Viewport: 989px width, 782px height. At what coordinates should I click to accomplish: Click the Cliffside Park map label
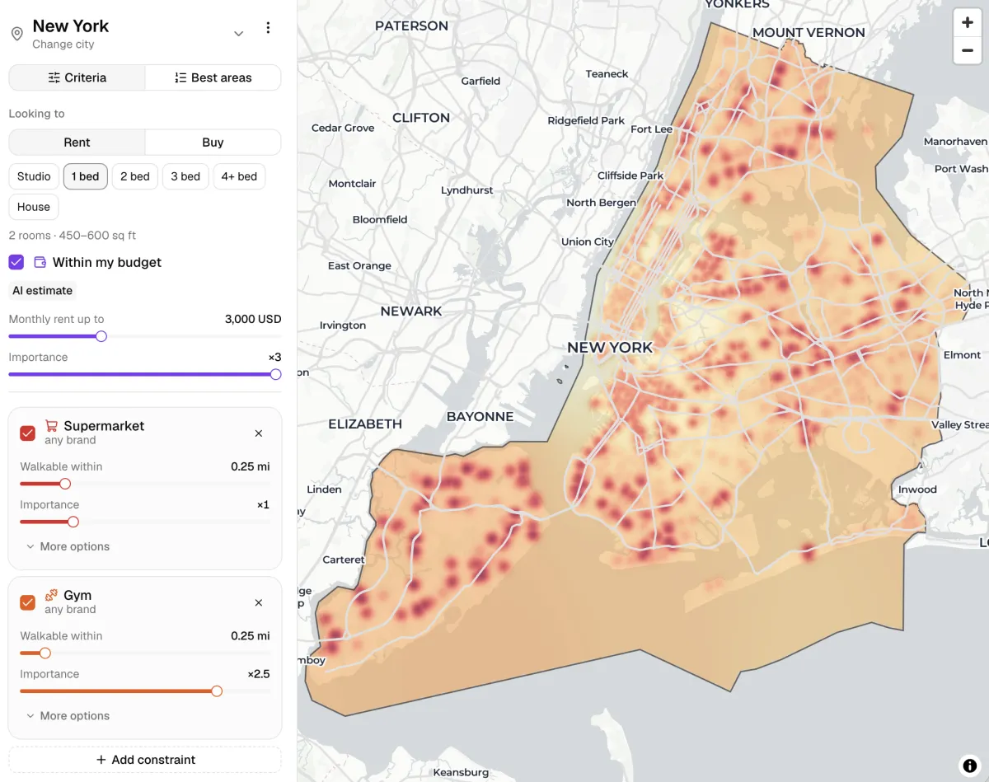630,176
